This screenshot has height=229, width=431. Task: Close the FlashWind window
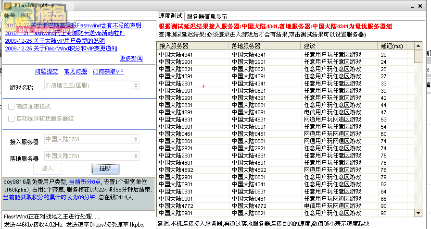(x=420, y=6)
